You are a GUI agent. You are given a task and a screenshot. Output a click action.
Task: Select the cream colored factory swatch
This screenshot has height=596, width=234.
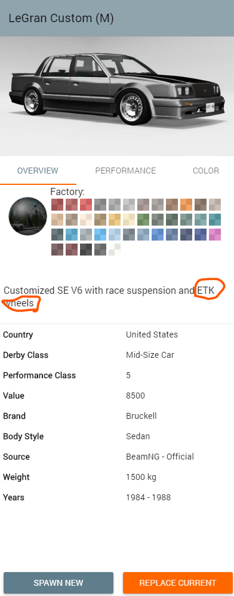coord(86,220)
